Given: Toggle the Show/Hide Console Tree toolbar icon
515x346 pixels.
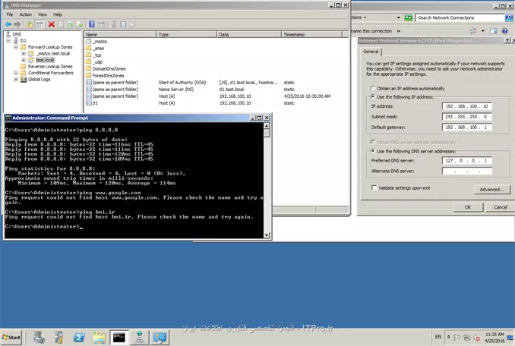Looking at the screenshot, I should tap(39, 24).
